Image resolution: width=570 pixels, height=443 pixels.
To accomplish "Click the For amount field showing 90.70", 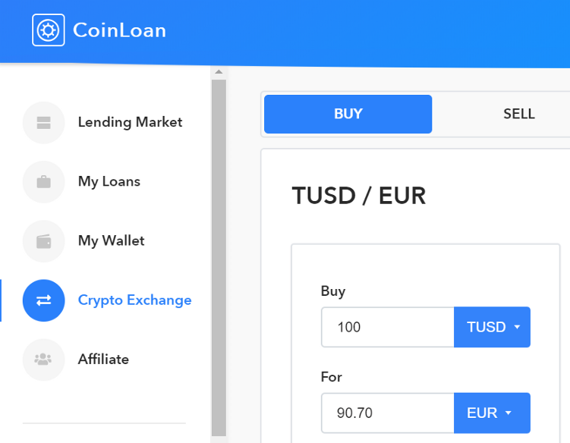I will point(388,413).
